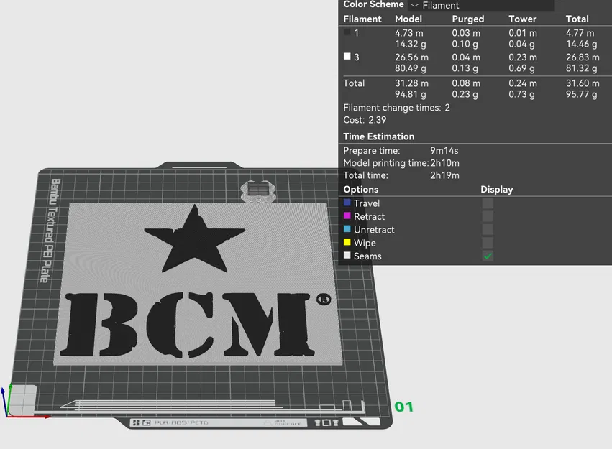612x449 pixels.
Task: Enable the Travel display checkbox
Action: tap(488, 203)
